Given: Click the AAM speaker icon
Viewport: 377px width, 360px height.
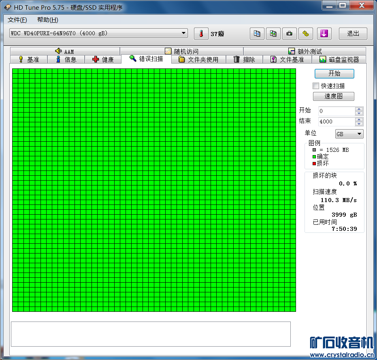Looking at the screenshot, I should (58, 51).
